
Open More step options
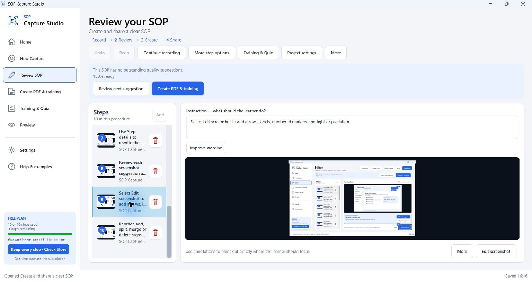click(212, 53)
